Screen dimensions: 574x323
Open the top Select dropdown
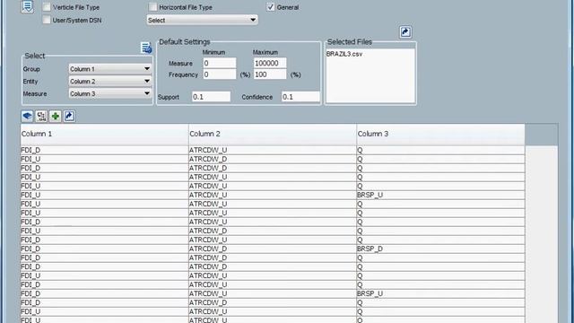pyautogui.click(x=202, y=20)
